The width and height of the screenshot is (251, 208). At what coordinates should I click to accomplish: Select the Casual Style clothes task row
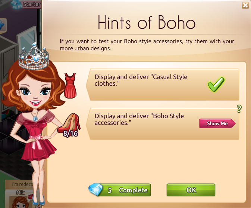[x=162, y=85]
